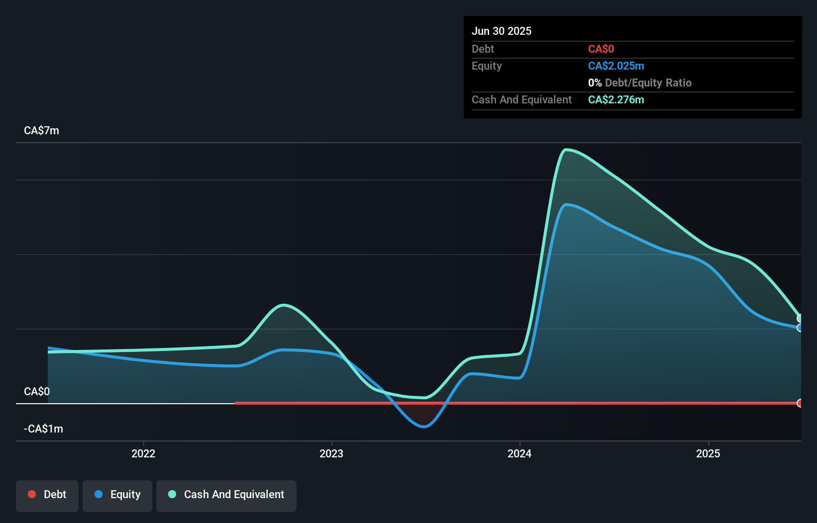Select the 2025 axis label
Image resolution: width=817 pixels, height=523 pixels.
[x=709, y=453]
